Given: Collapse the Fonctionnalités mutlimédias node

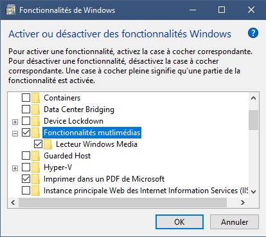Looking at the screenshot, I should [x=15, y=133].
